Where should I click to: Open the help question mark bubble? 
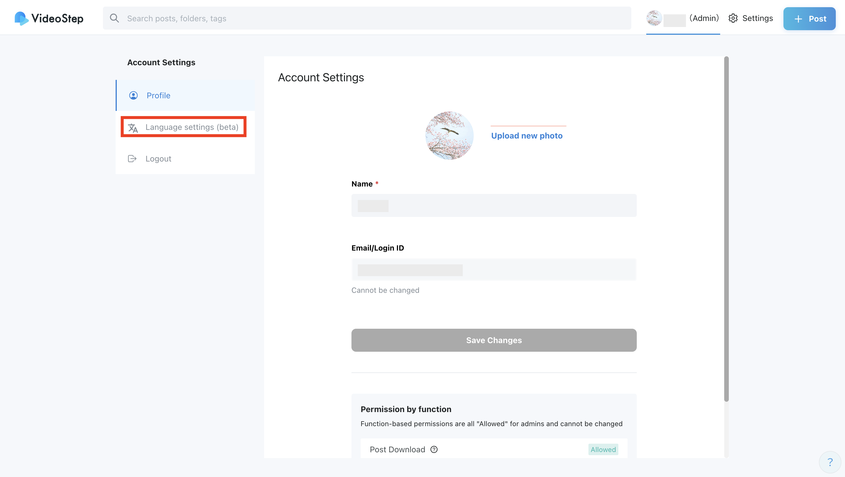point(830,462)
